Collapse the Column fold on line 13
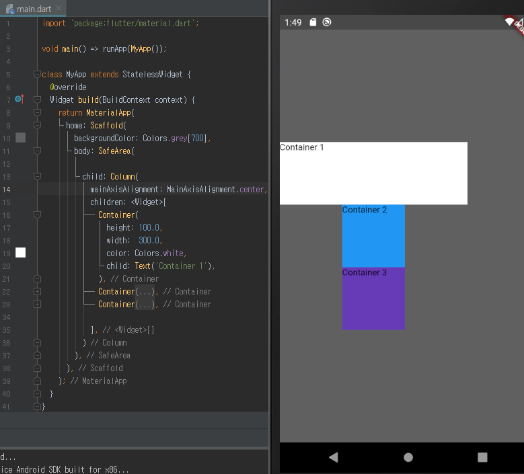 point(37,176)
